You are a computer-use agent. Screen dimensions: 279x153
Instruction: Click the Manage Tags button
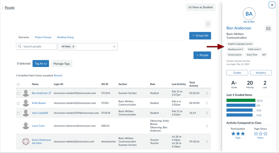point(61,63)
